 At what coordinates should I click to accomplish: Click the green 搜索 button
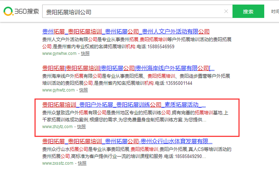(248, 11)
